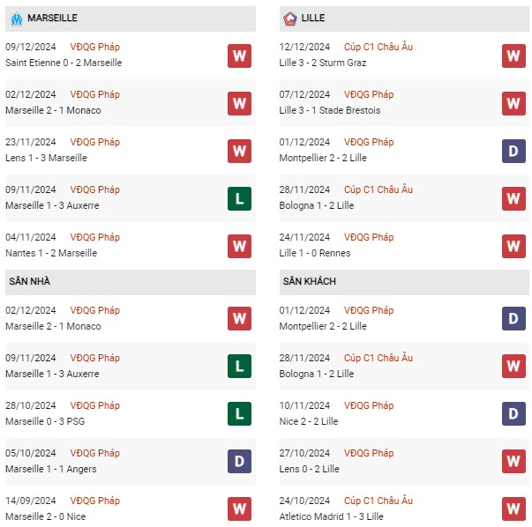Screen dimensions: 532x527
Task: Open Lens 0 - 2 Lille match row
Action: click(404, 461)
